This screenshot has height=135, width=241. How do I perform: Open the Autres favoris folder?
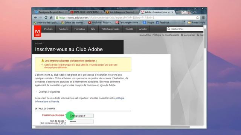197,22
